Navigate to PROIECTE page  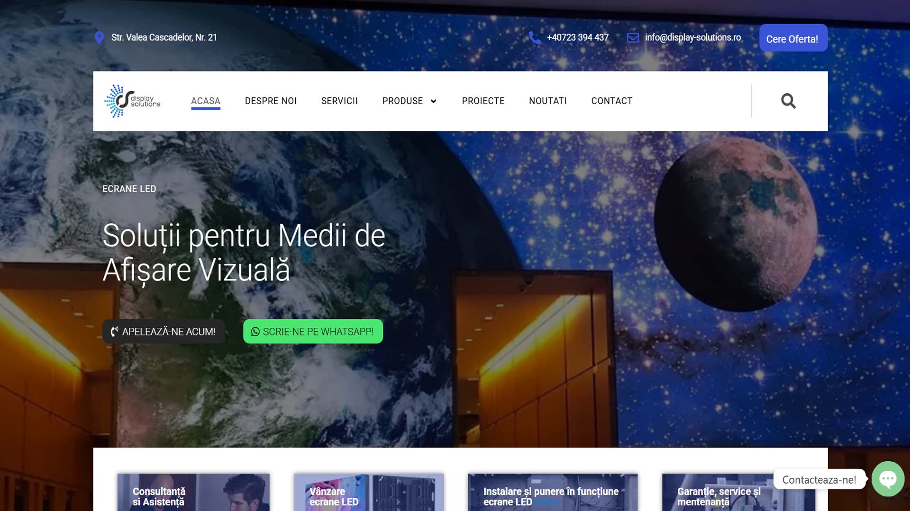(x=483, y=101)
